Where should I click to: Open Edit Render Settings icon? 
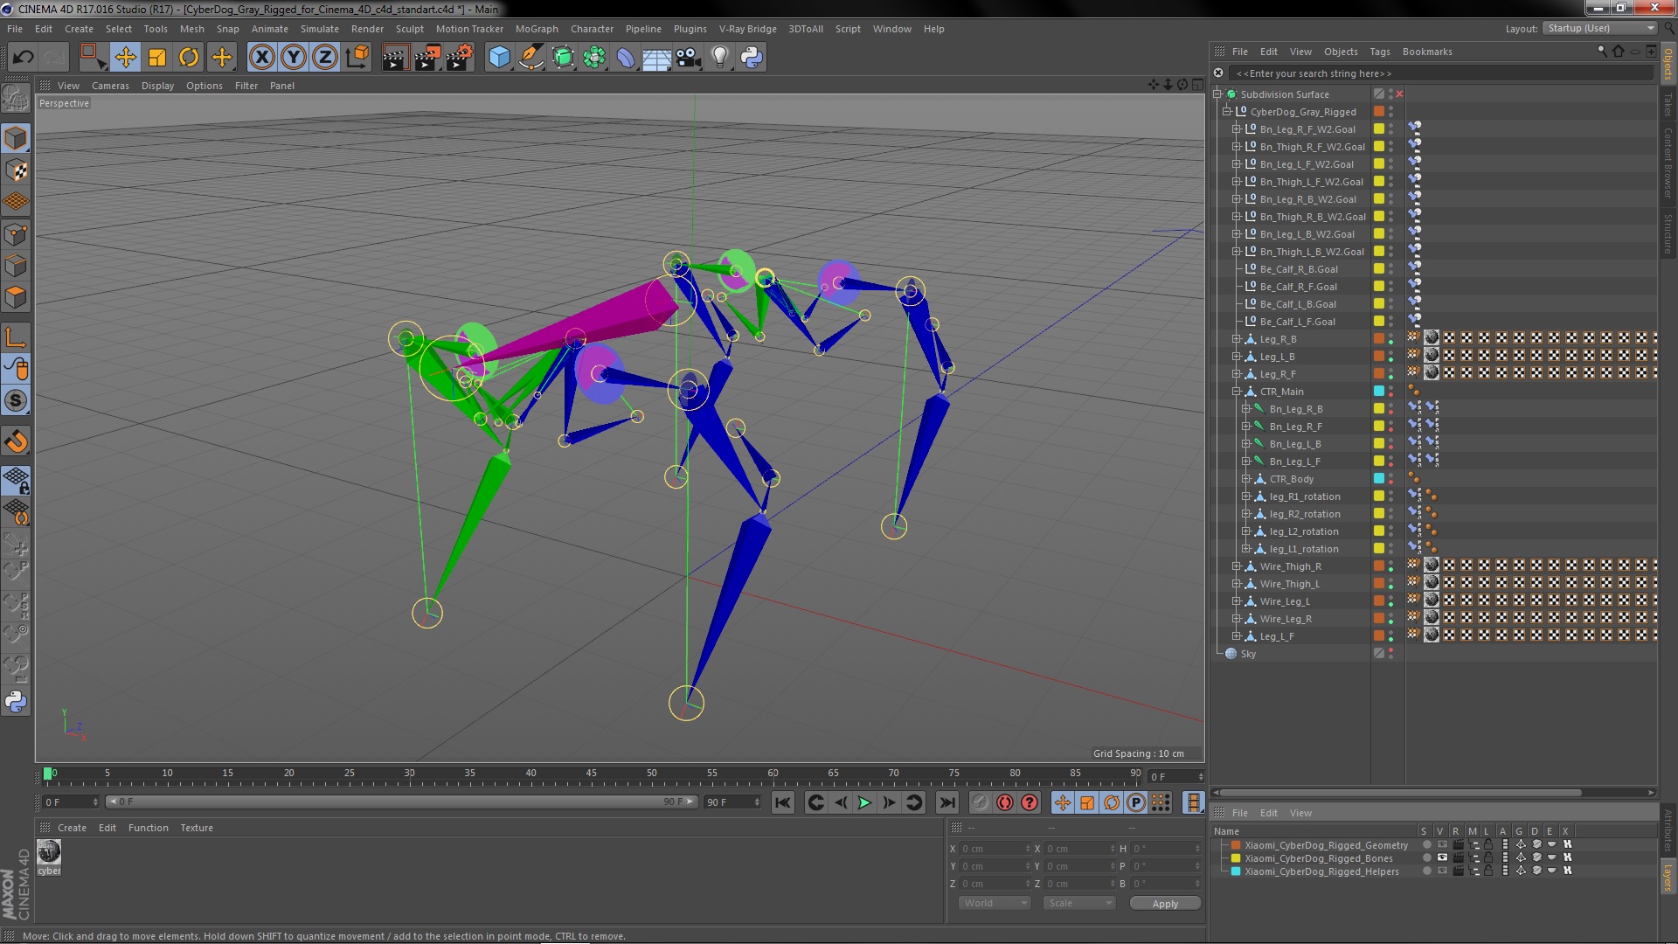pos(459,58)
